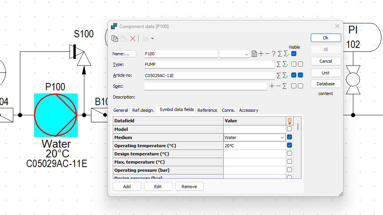The image size is (383, 215).
Task: Click the document icon next to Name field
Action: pyautogui.click(x=254, y=54)
